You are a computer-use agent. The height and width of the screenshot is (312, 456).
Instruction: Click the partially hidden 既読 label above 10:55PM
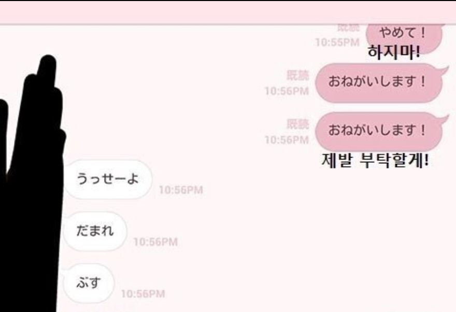[348, 28]
